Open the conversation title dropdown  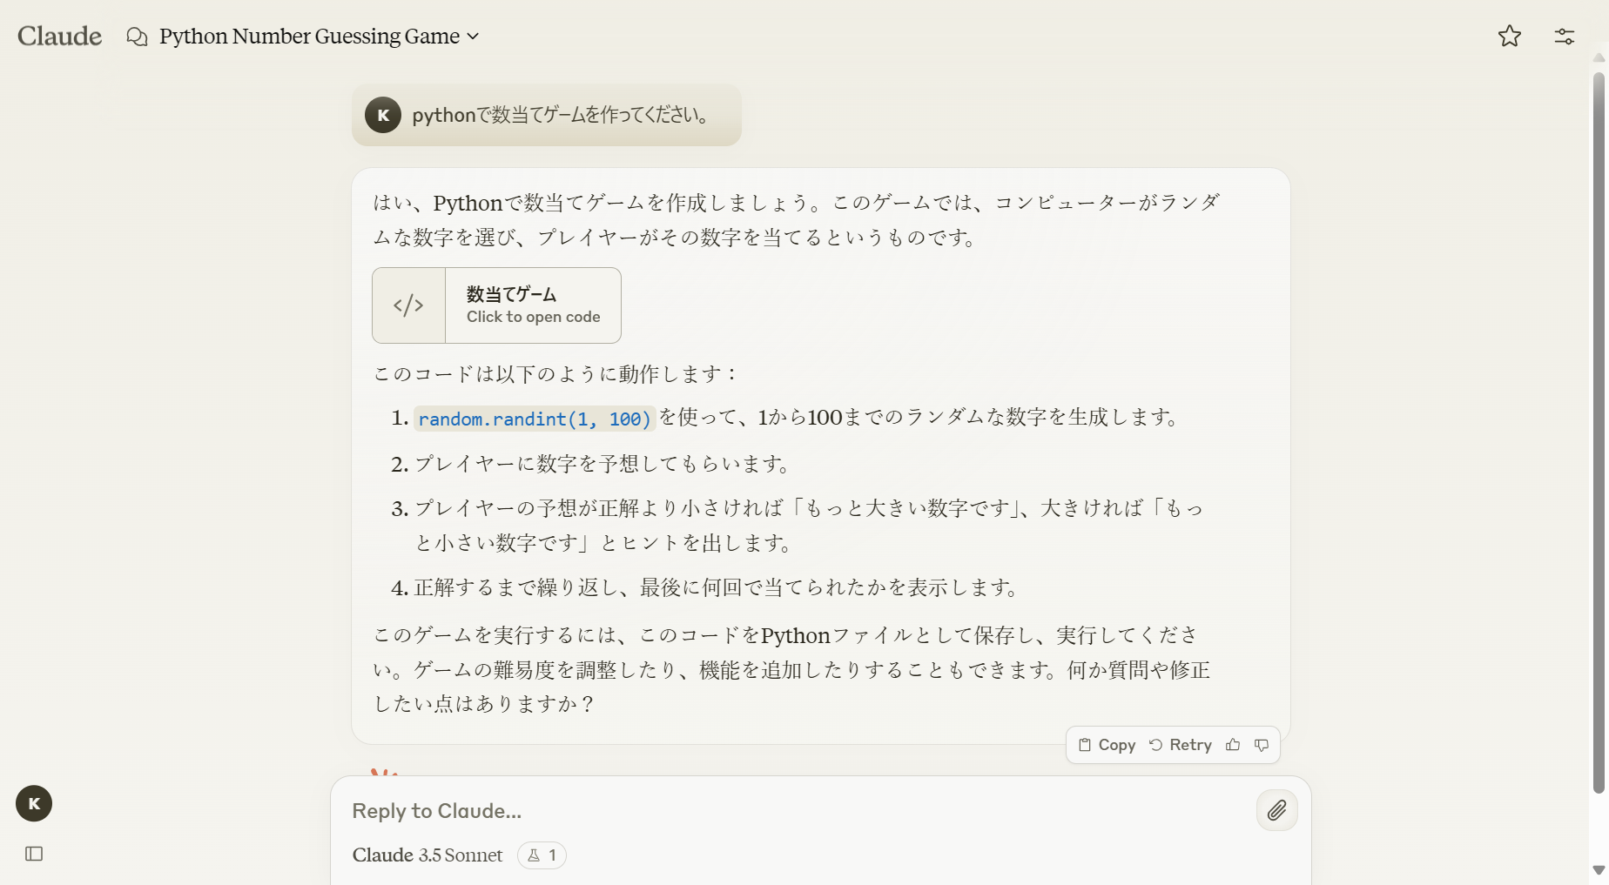pos(473,37)
